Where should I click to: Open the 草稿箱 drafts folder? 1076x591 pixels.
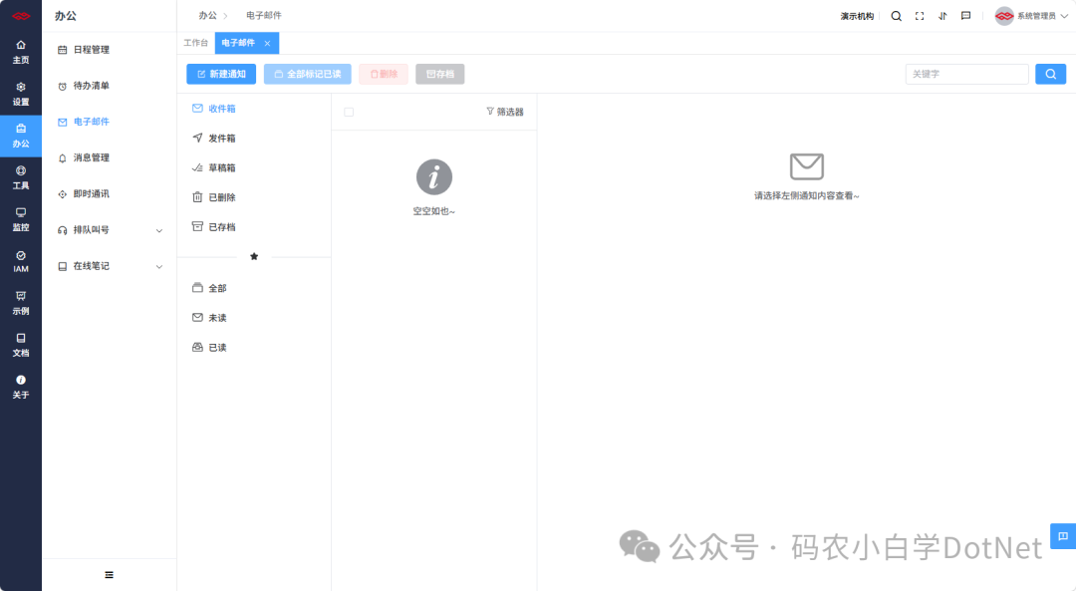pos(254,167)
